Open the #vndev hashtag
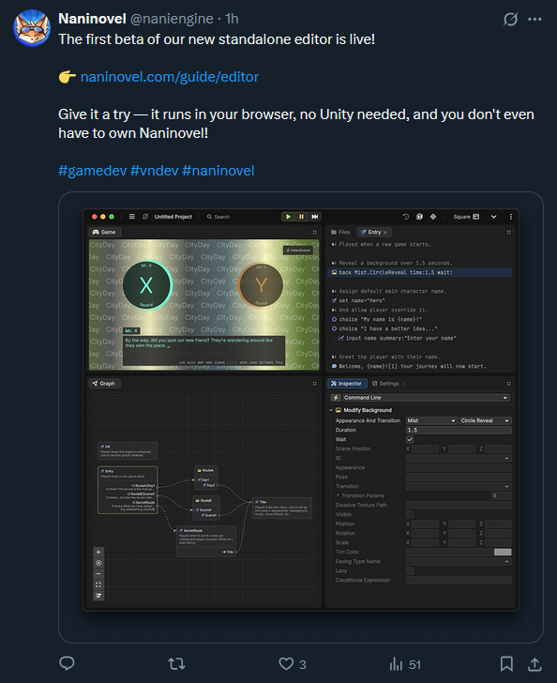Viewport: 557px width, 683px height. click(154, 171)
